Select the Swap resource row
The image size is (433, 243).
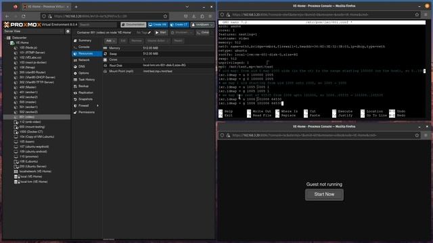pyautogui.click(x=158, y=54)
